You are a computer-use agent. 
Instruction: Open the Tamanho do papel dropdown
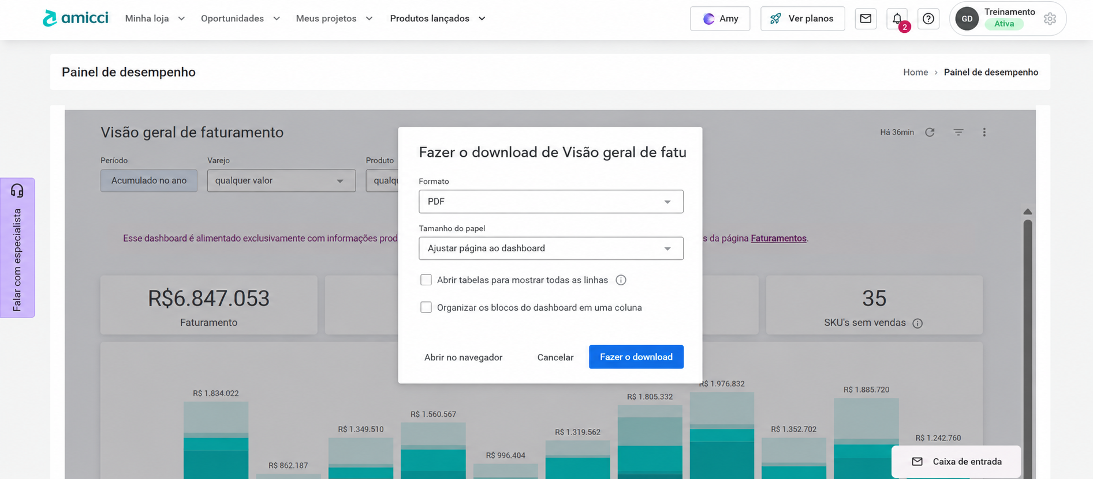point(551,248)
